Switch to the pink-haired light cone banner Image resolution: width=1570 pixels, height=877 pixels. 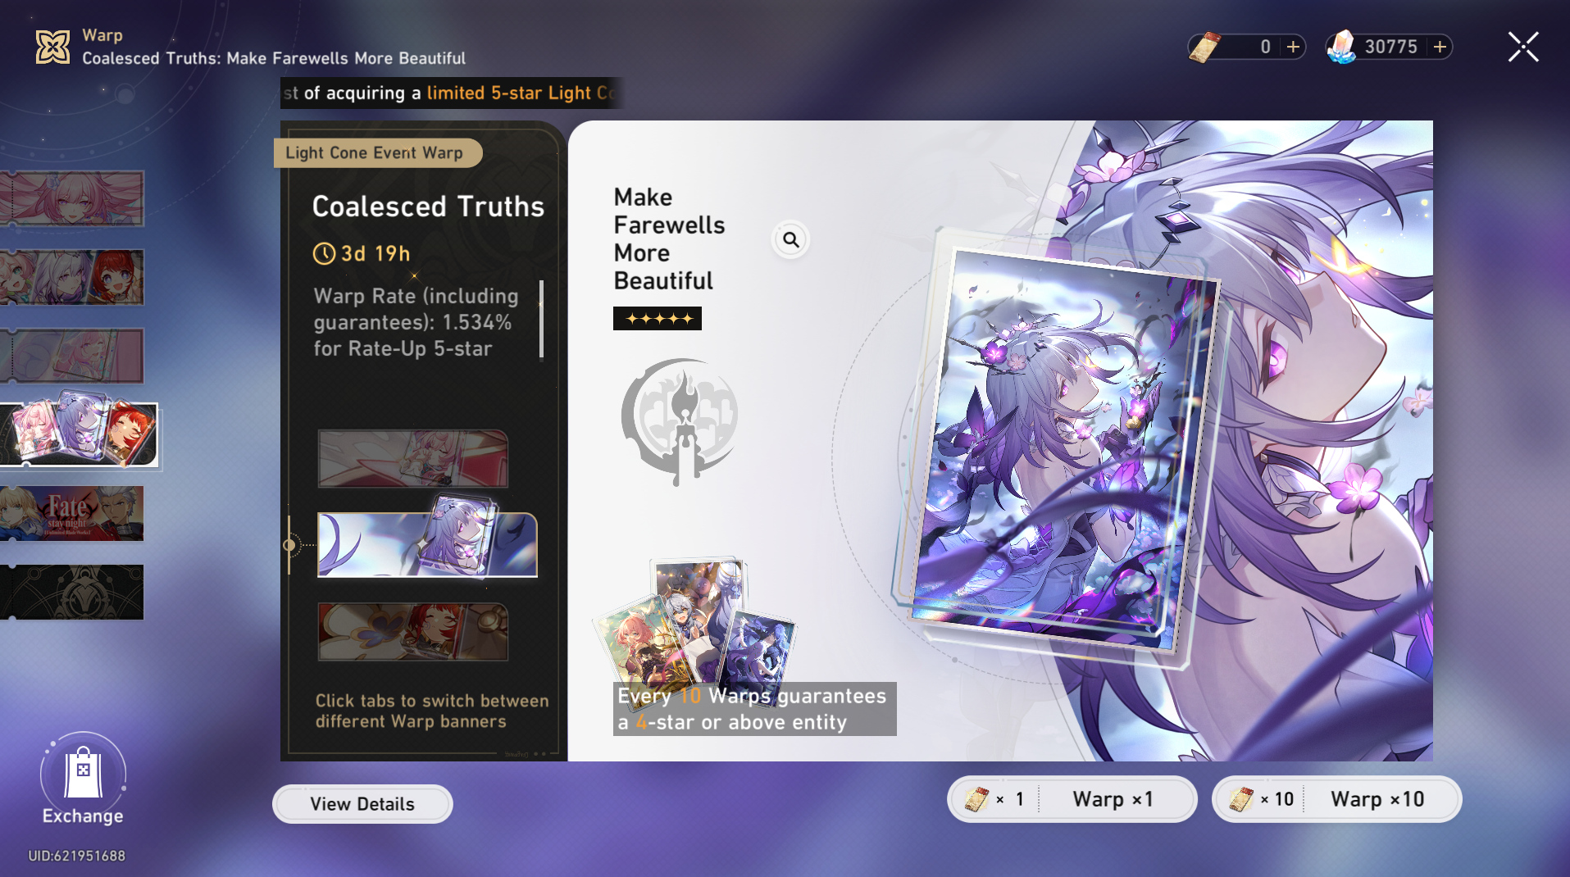[x=413, y=459]
